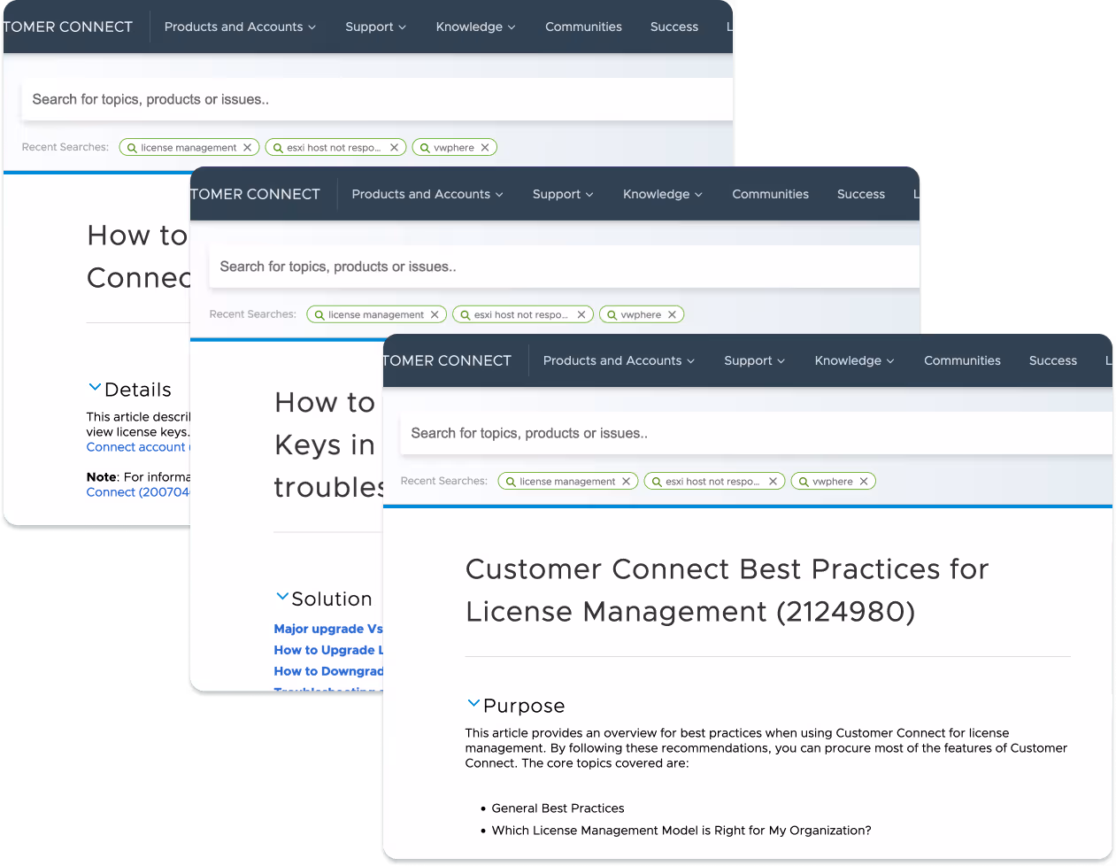The image size is (1116, 866).
Task: Open Knowledge dropdown in middle window
Action: [x=662, y=194]
